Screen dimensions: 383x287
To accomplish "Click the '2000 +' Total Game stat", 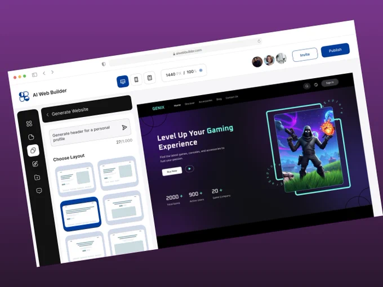I will pyautogui.click(x=174, y=199).
